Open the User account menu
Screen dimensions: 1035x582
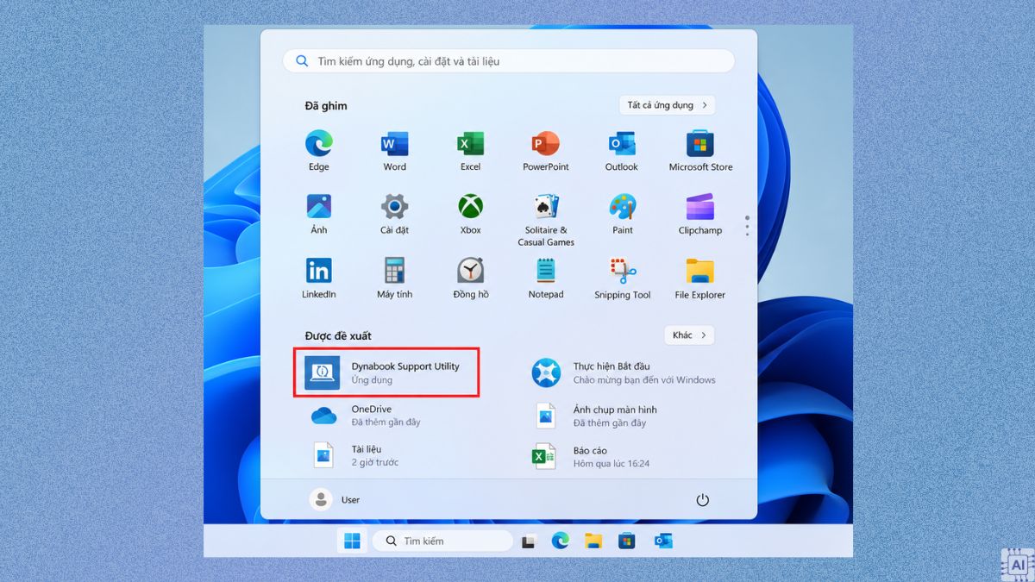click(x=335, y=499)
